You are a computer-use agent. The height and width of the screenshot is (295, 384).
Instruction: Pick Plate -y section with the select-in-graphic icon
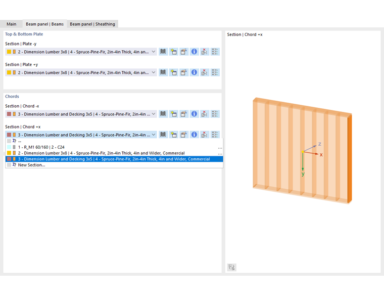pyautogui.click(x=204, y=52)
